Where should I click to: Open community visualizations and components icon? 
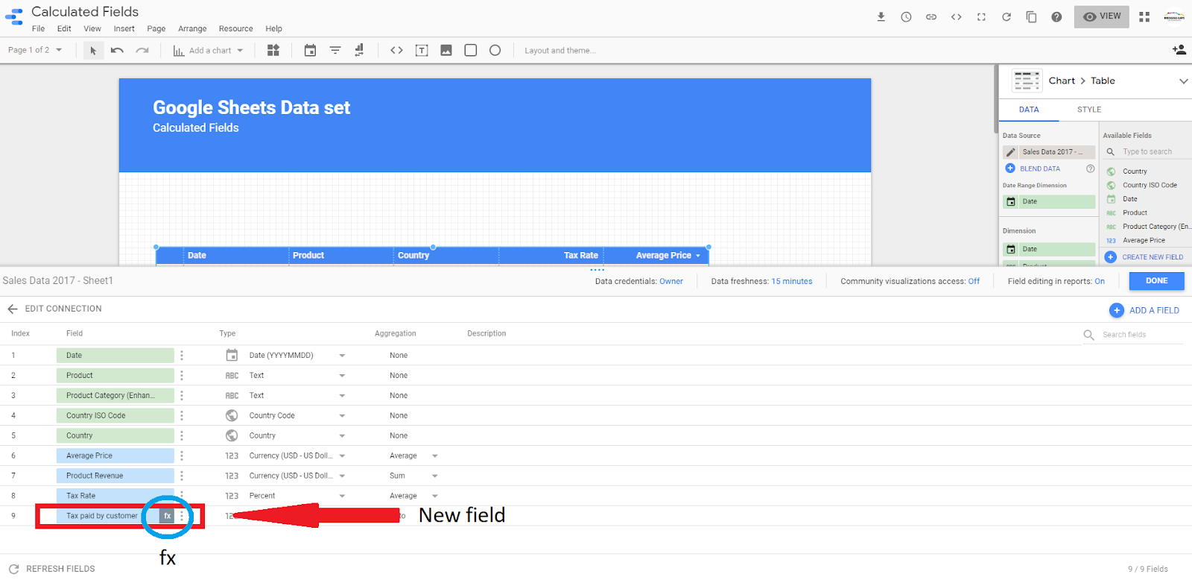pos(273,50)
